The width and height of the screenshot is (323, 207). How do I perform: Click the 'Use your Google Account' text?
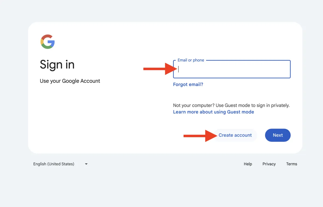coord(70,81)
